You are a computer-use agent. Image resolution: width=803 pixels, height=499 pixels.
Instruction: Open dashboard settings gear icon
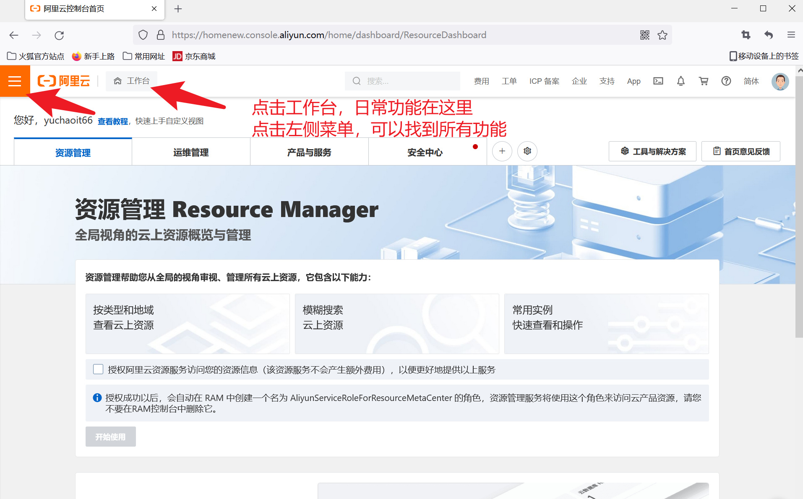[x=527, y=151]
